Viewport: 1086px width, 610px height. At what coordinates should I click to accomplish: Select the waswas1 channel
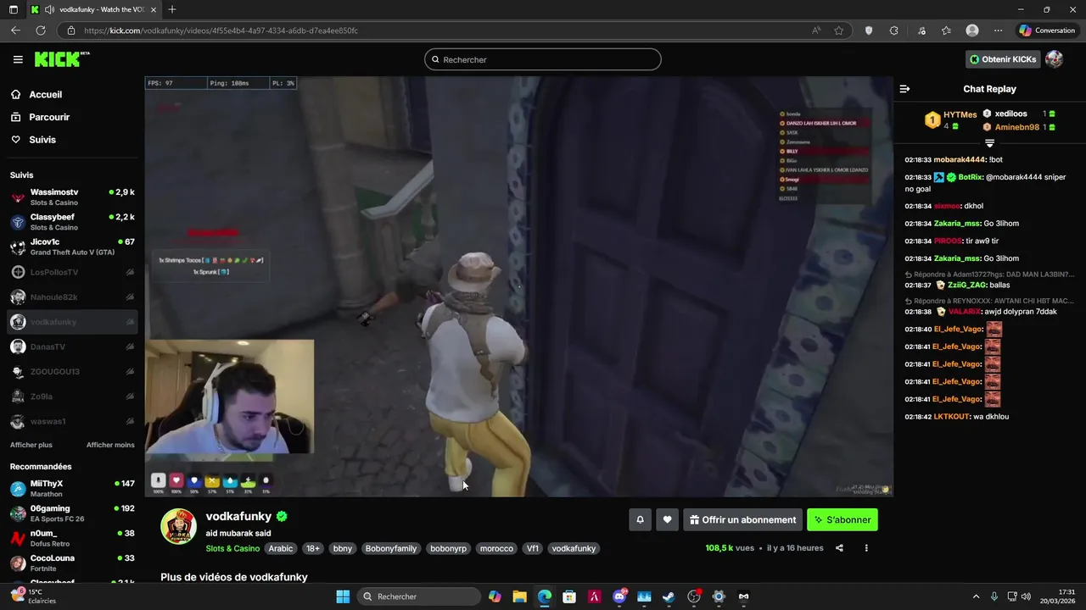point(72,422)
